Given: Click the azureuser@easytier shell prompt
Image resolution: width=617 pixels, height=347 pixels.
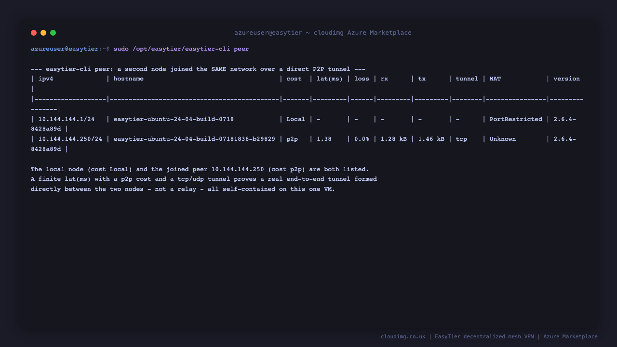Looking at the screenshot, I should coord(70,49).
